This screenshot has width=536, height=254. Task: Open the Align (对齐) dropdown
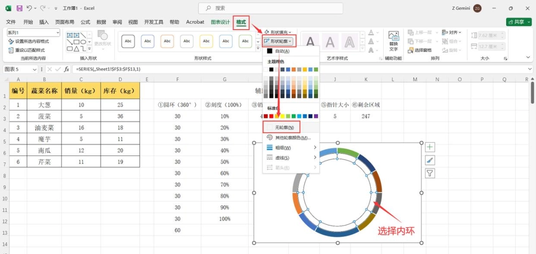[452, 32]
